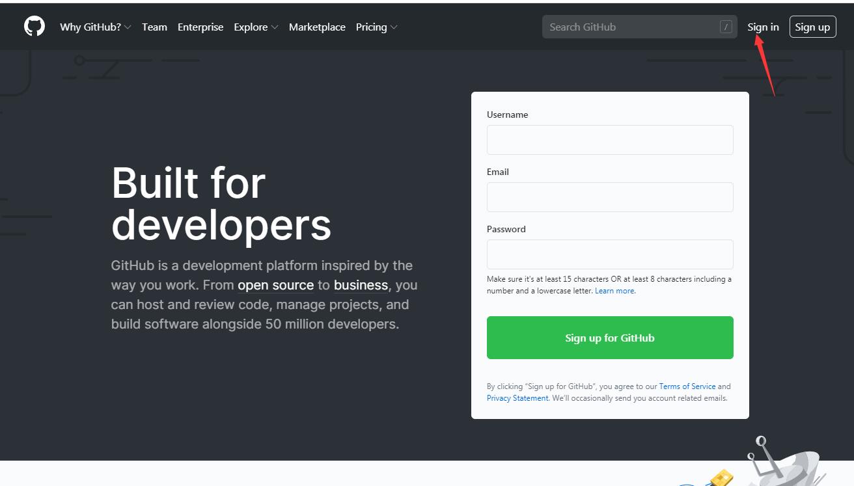Image resolution: width=854 pixels, height=486 pixels.
Task: Open the Marketplace page
Action: point(317,27)
